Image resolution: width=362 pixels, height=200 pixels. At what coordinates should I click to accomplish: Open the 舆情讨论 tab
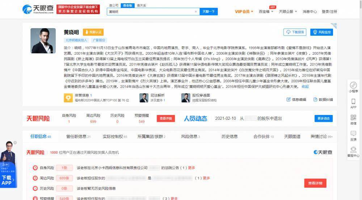(321, 137)
